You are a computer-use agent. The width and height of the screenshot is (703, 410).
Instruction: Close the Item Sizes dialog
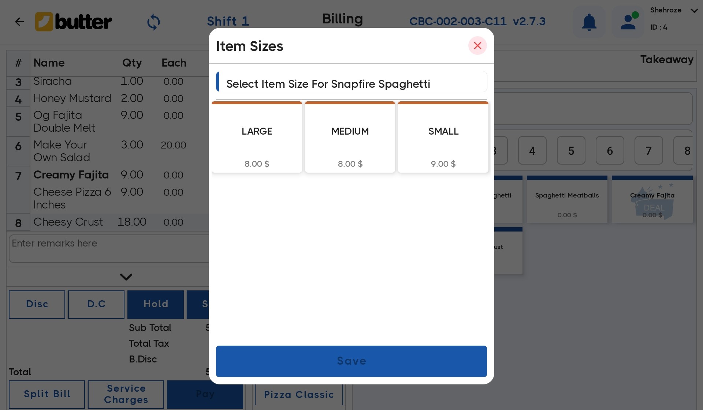477,45
